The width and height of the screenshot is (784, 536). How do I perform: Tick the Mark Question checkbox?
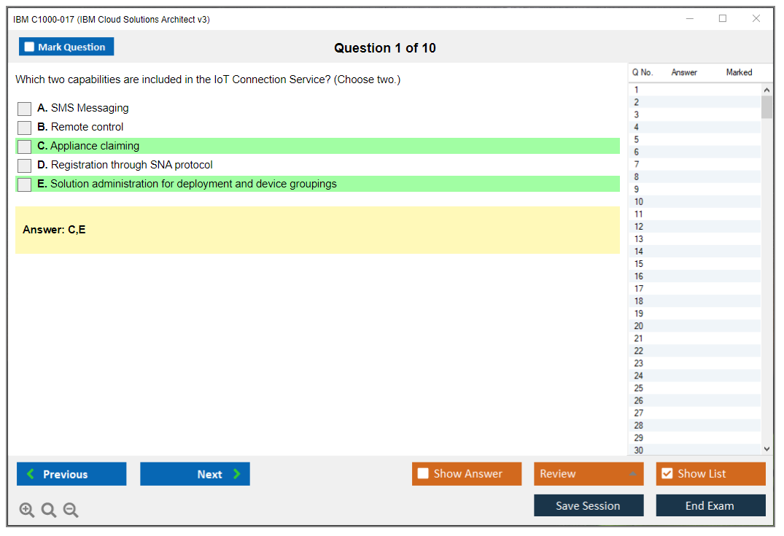tap(29, 47)
